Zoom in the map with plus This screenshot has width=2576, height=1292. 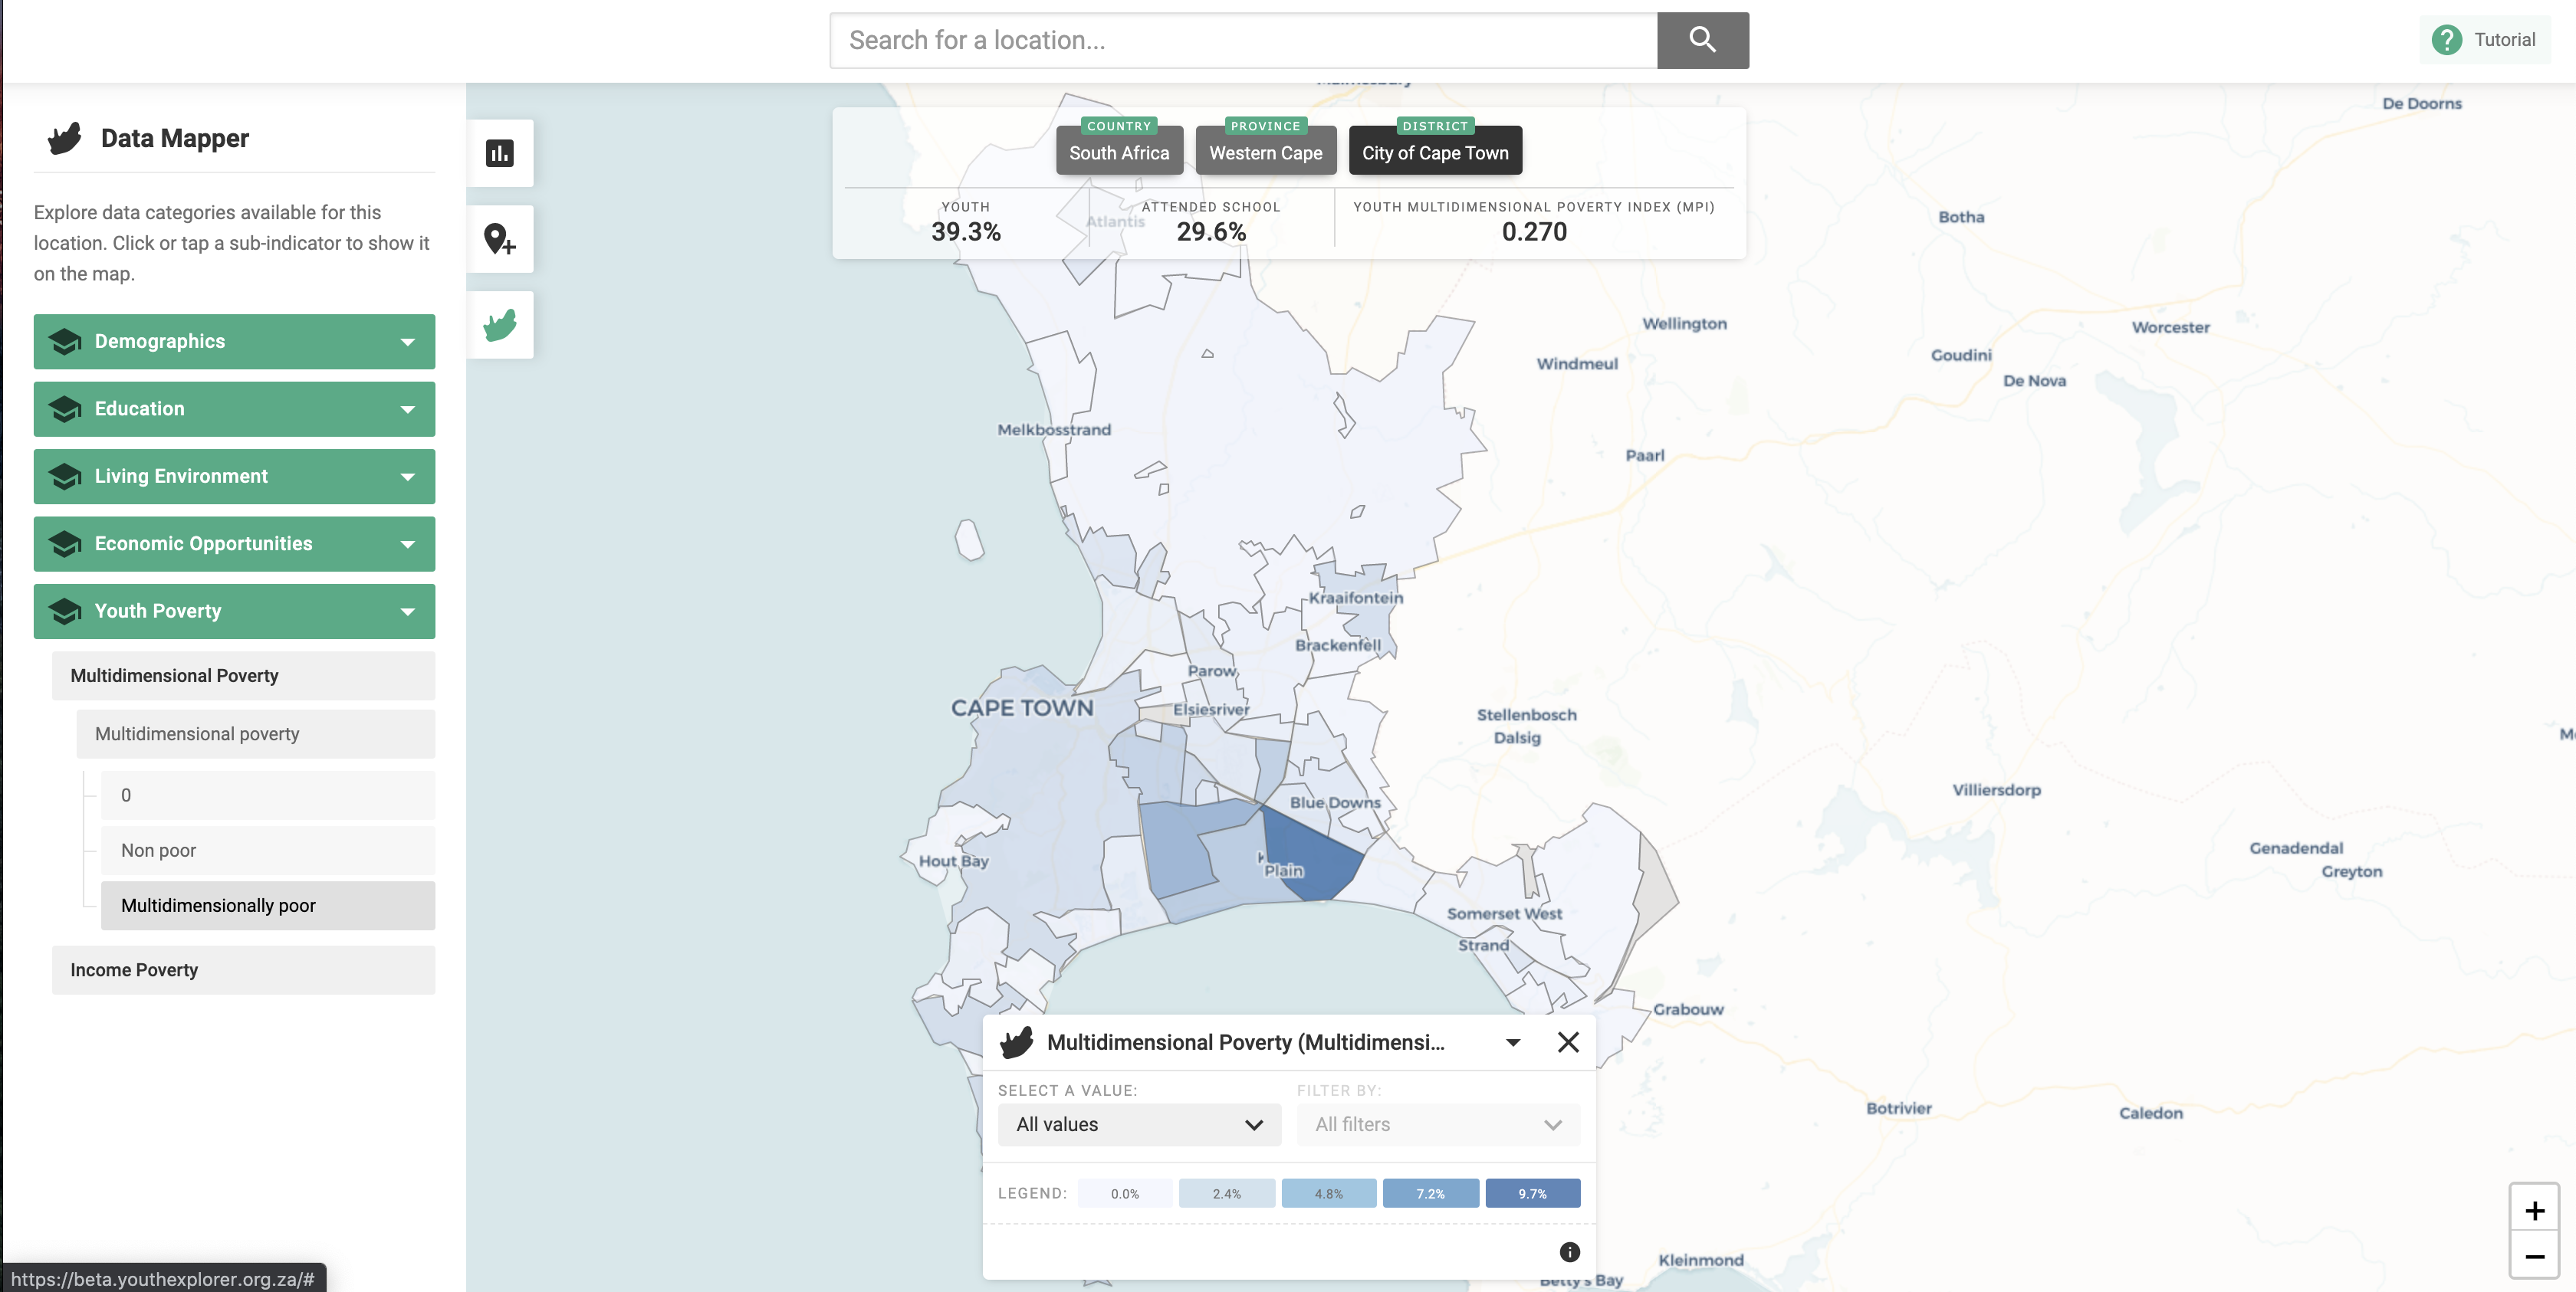point(2534,1210)
